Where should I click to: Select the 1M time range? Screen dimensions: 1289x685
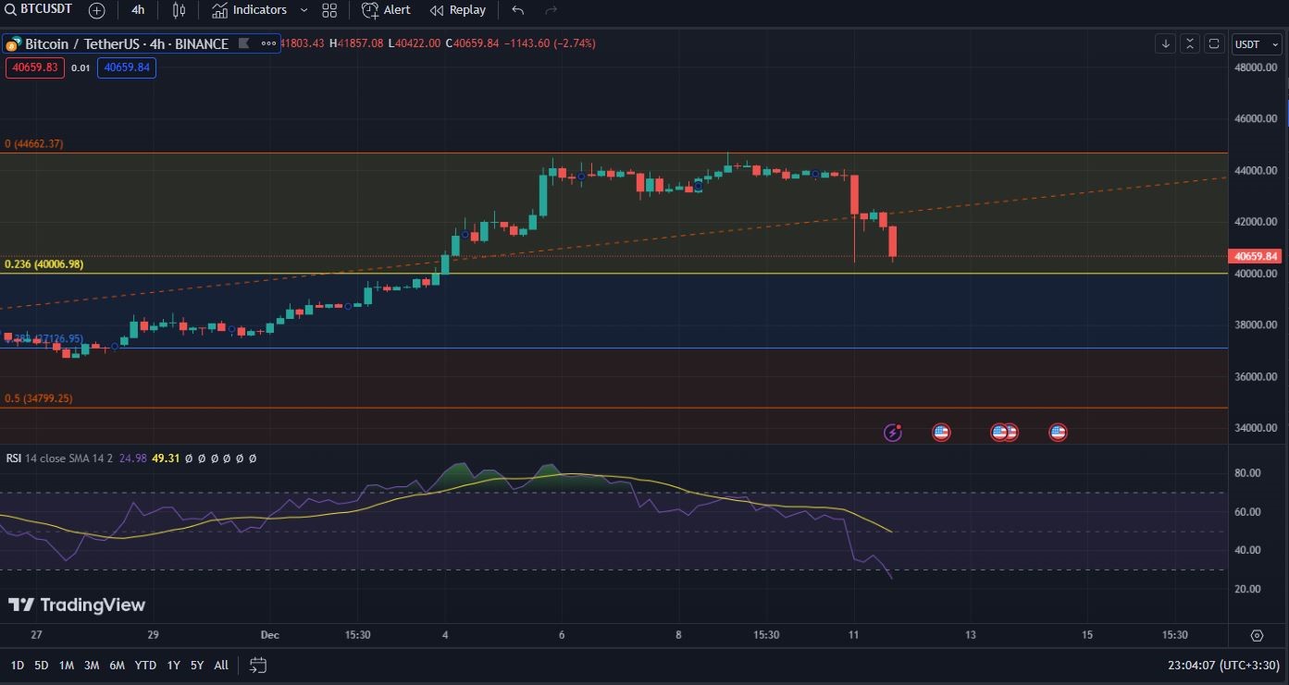coord(66,665)
